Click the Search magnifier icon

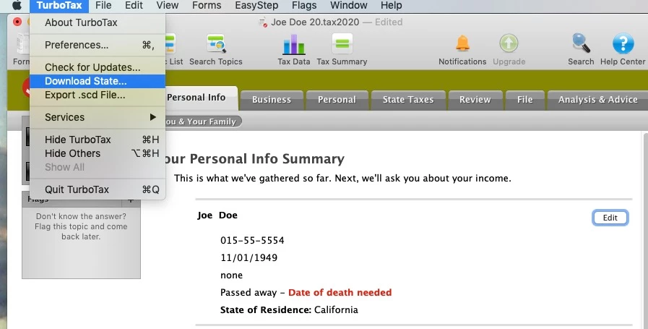click(x=581, y=44)
